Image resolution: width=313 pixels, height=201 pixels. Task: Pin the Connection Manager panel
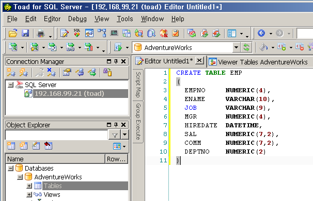coord(116,61)
